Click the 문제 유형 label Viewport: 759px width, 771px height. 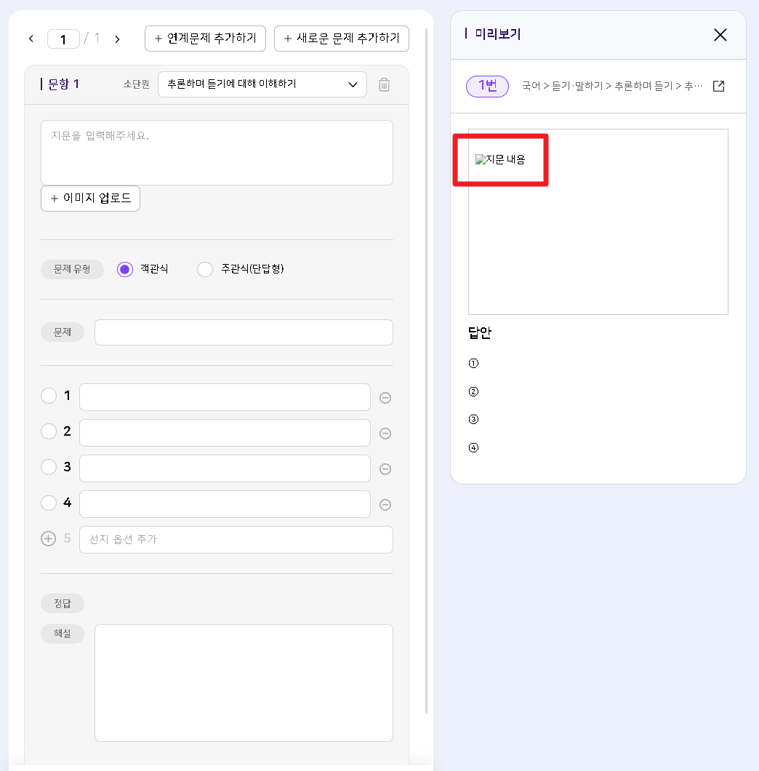click(72, 269)
